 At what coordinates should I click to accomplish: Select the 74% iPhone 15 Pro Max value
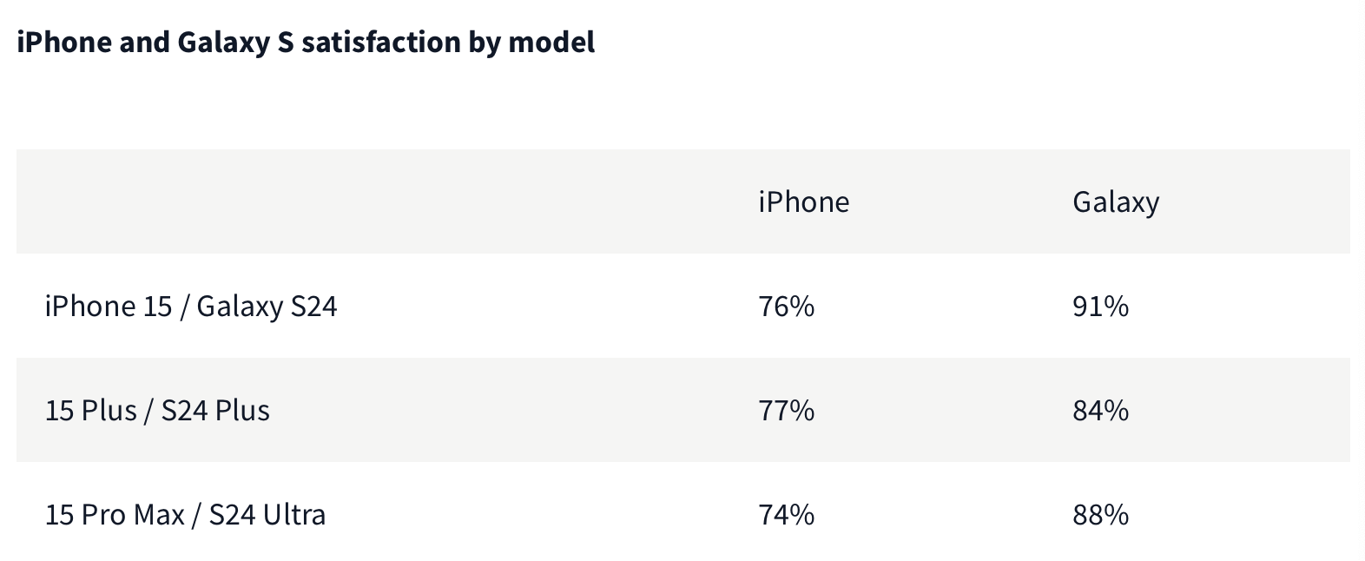click(x=786, y=515)
